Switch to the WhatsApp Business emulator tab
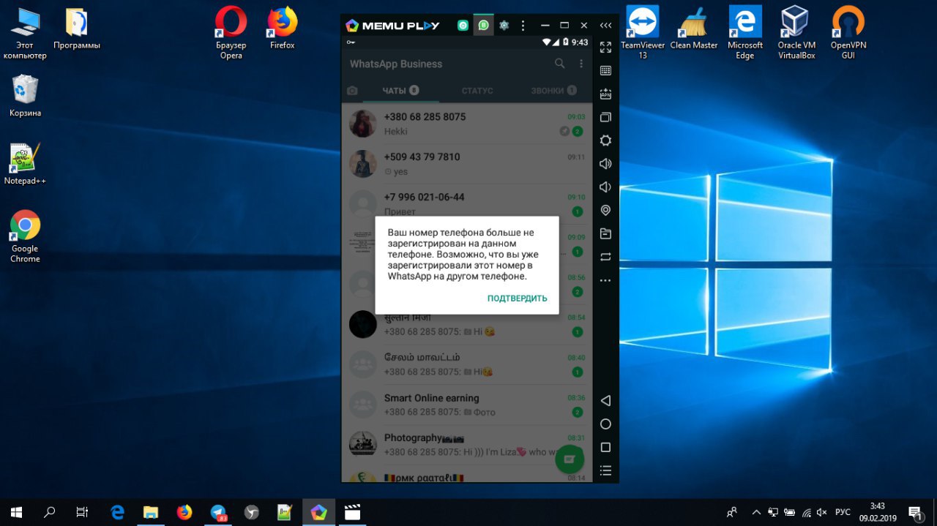 (x=483, y=25)
